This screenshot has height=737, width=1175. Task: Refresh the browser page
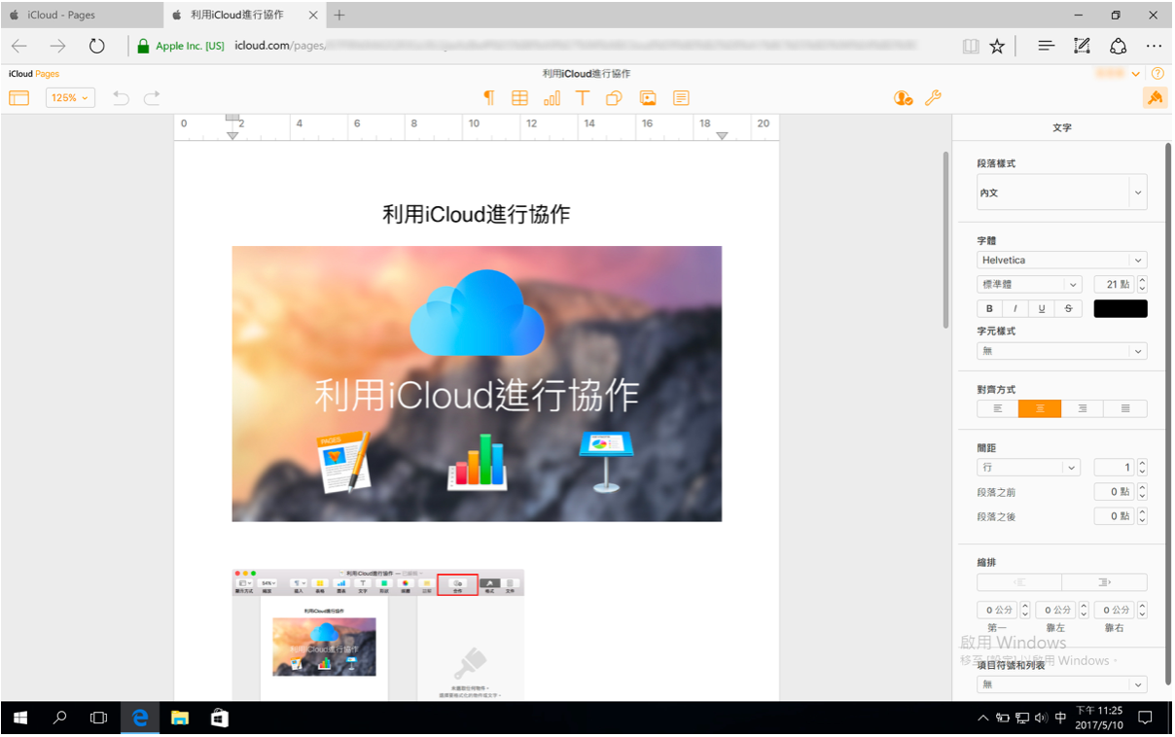coord(96,46)
